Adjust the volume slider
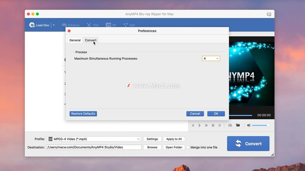305x171 pixels. pyautogui.click(x=261, y=125)
